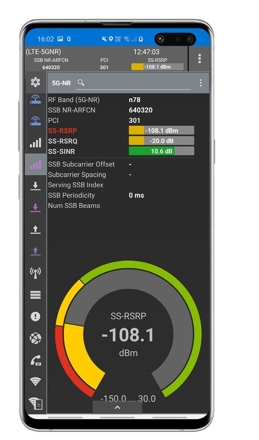Open the phone call test icon
This screenshot has height=440, width=259.
tap(35, 360)
